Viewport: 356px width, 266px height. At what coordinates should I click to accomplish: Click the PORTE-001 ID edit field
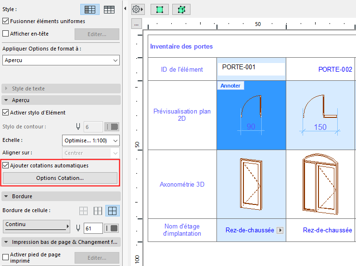[x=251, y=69]
